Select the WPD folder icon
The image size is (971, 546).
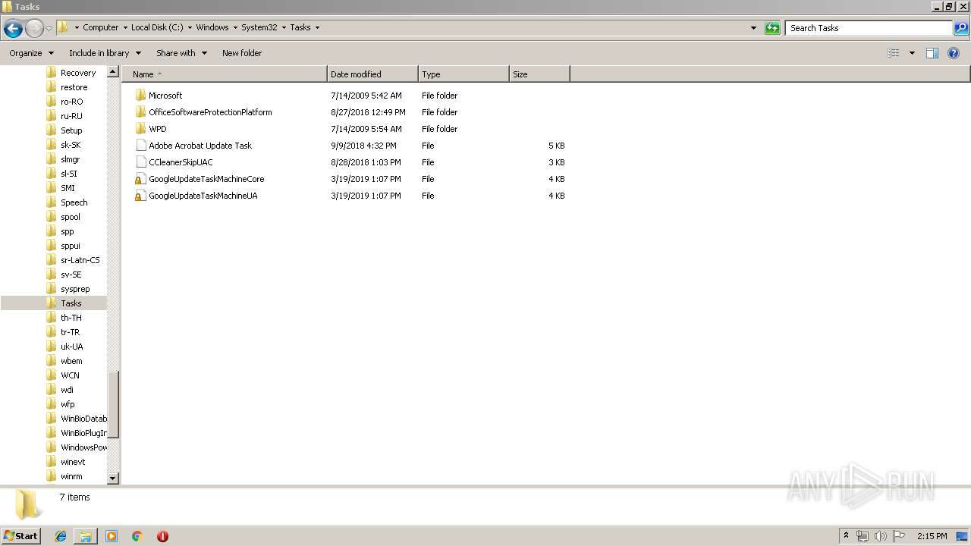coord(140,129)
